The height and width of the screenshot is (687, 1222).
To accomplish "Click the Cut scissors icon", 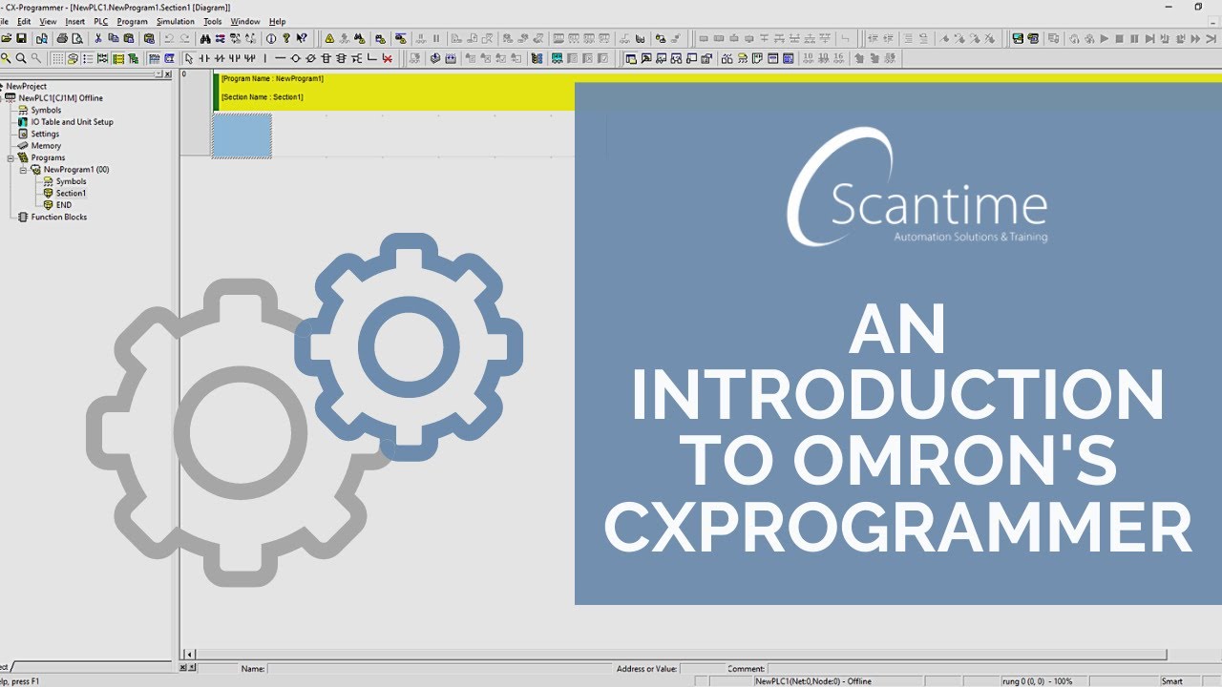I will click(97, 38).
